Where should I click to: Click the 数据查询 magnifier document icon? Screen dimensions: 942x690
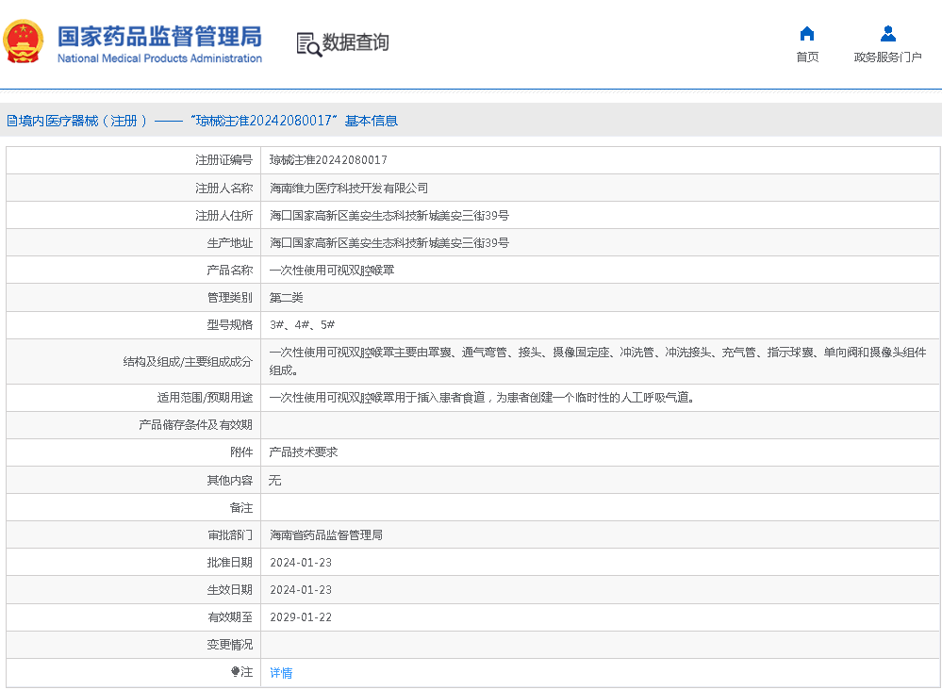point(308,43)
